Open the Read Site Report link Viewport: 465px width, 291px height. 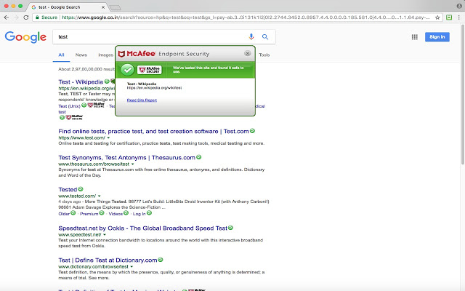coord(142,100)
